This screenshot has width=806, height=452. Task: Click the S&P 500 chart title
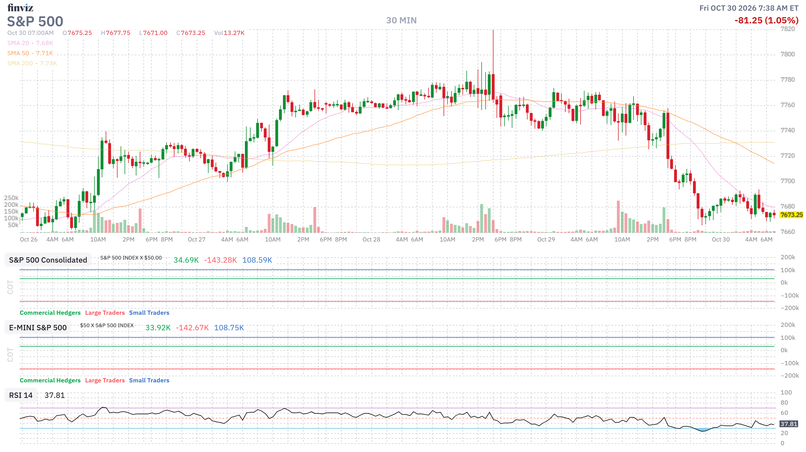click(35, 22)
